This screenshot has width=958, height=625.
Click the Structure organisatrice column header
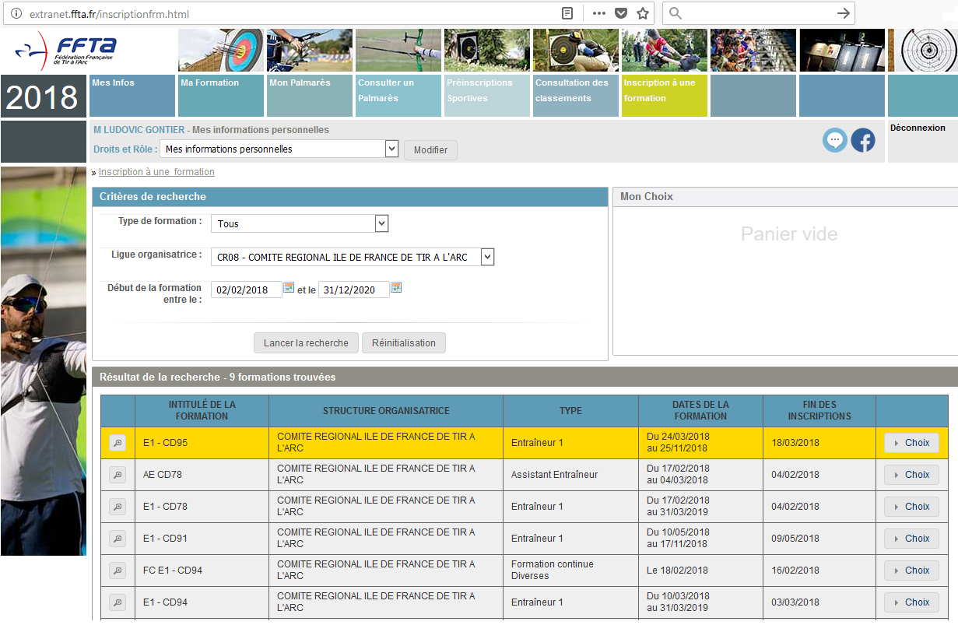tap(386, 411)
